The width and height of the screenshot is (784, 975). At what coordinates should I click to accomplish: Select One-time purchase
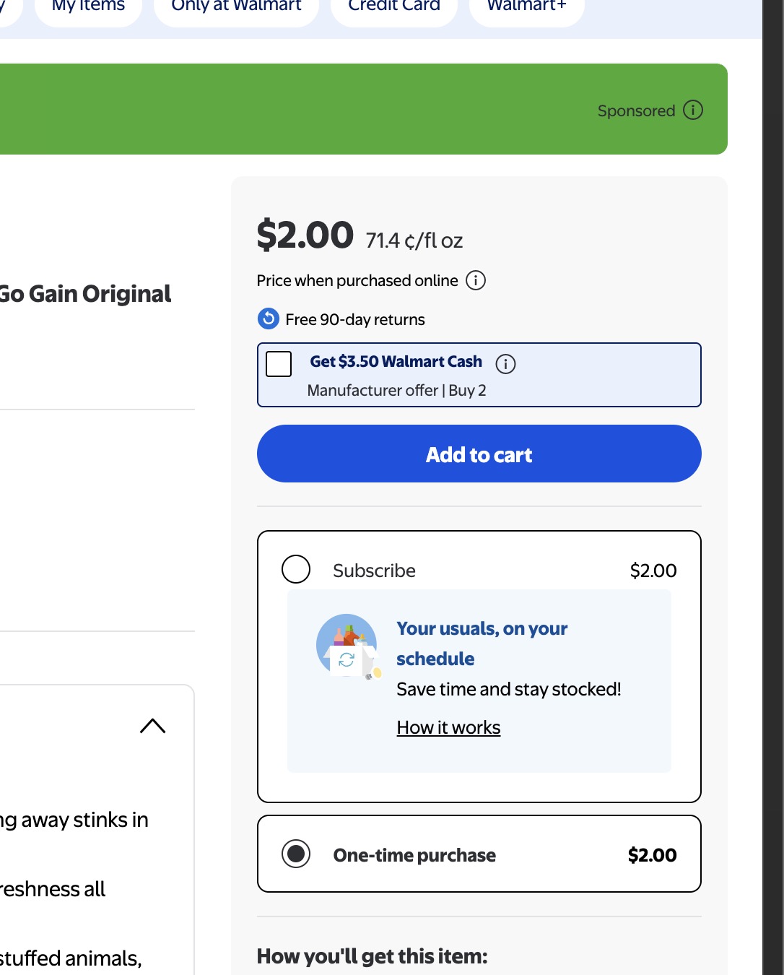pos(295,854)
